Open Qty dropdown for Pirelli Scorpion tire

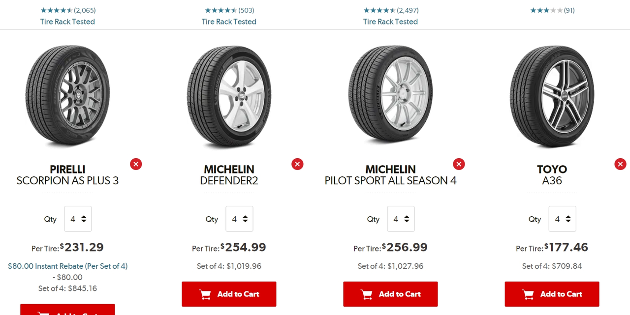78,219
